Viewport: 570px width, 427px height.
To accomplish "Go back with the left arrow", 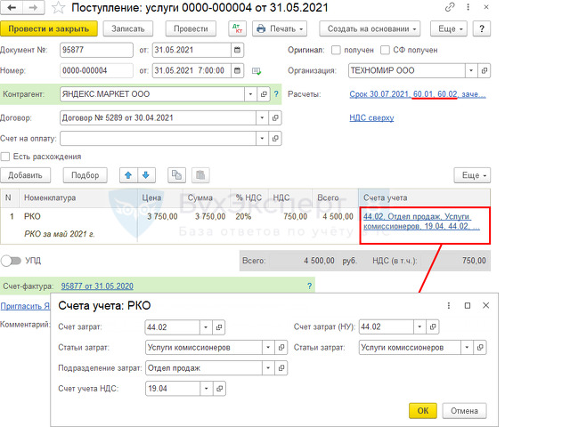I will click(x=12, y=8).
